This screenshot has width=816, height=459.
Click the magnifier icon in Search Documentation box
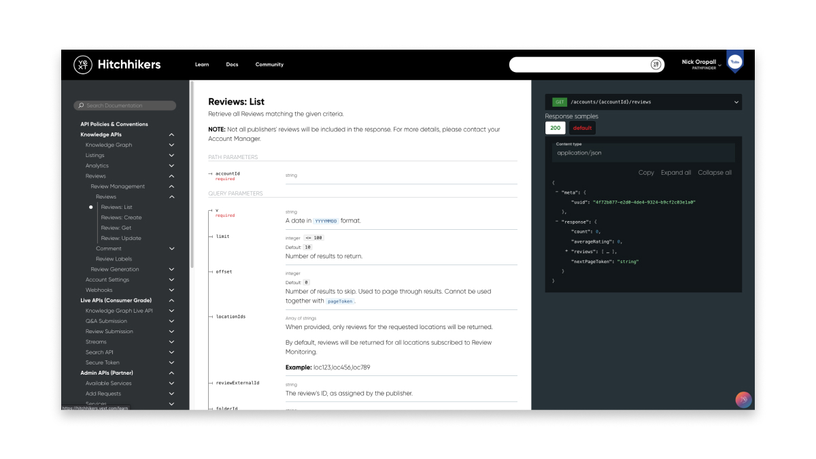pos(81,105)
